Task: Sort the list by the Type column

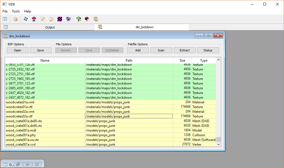Action: pyautogui.click(x=204, y=61)
